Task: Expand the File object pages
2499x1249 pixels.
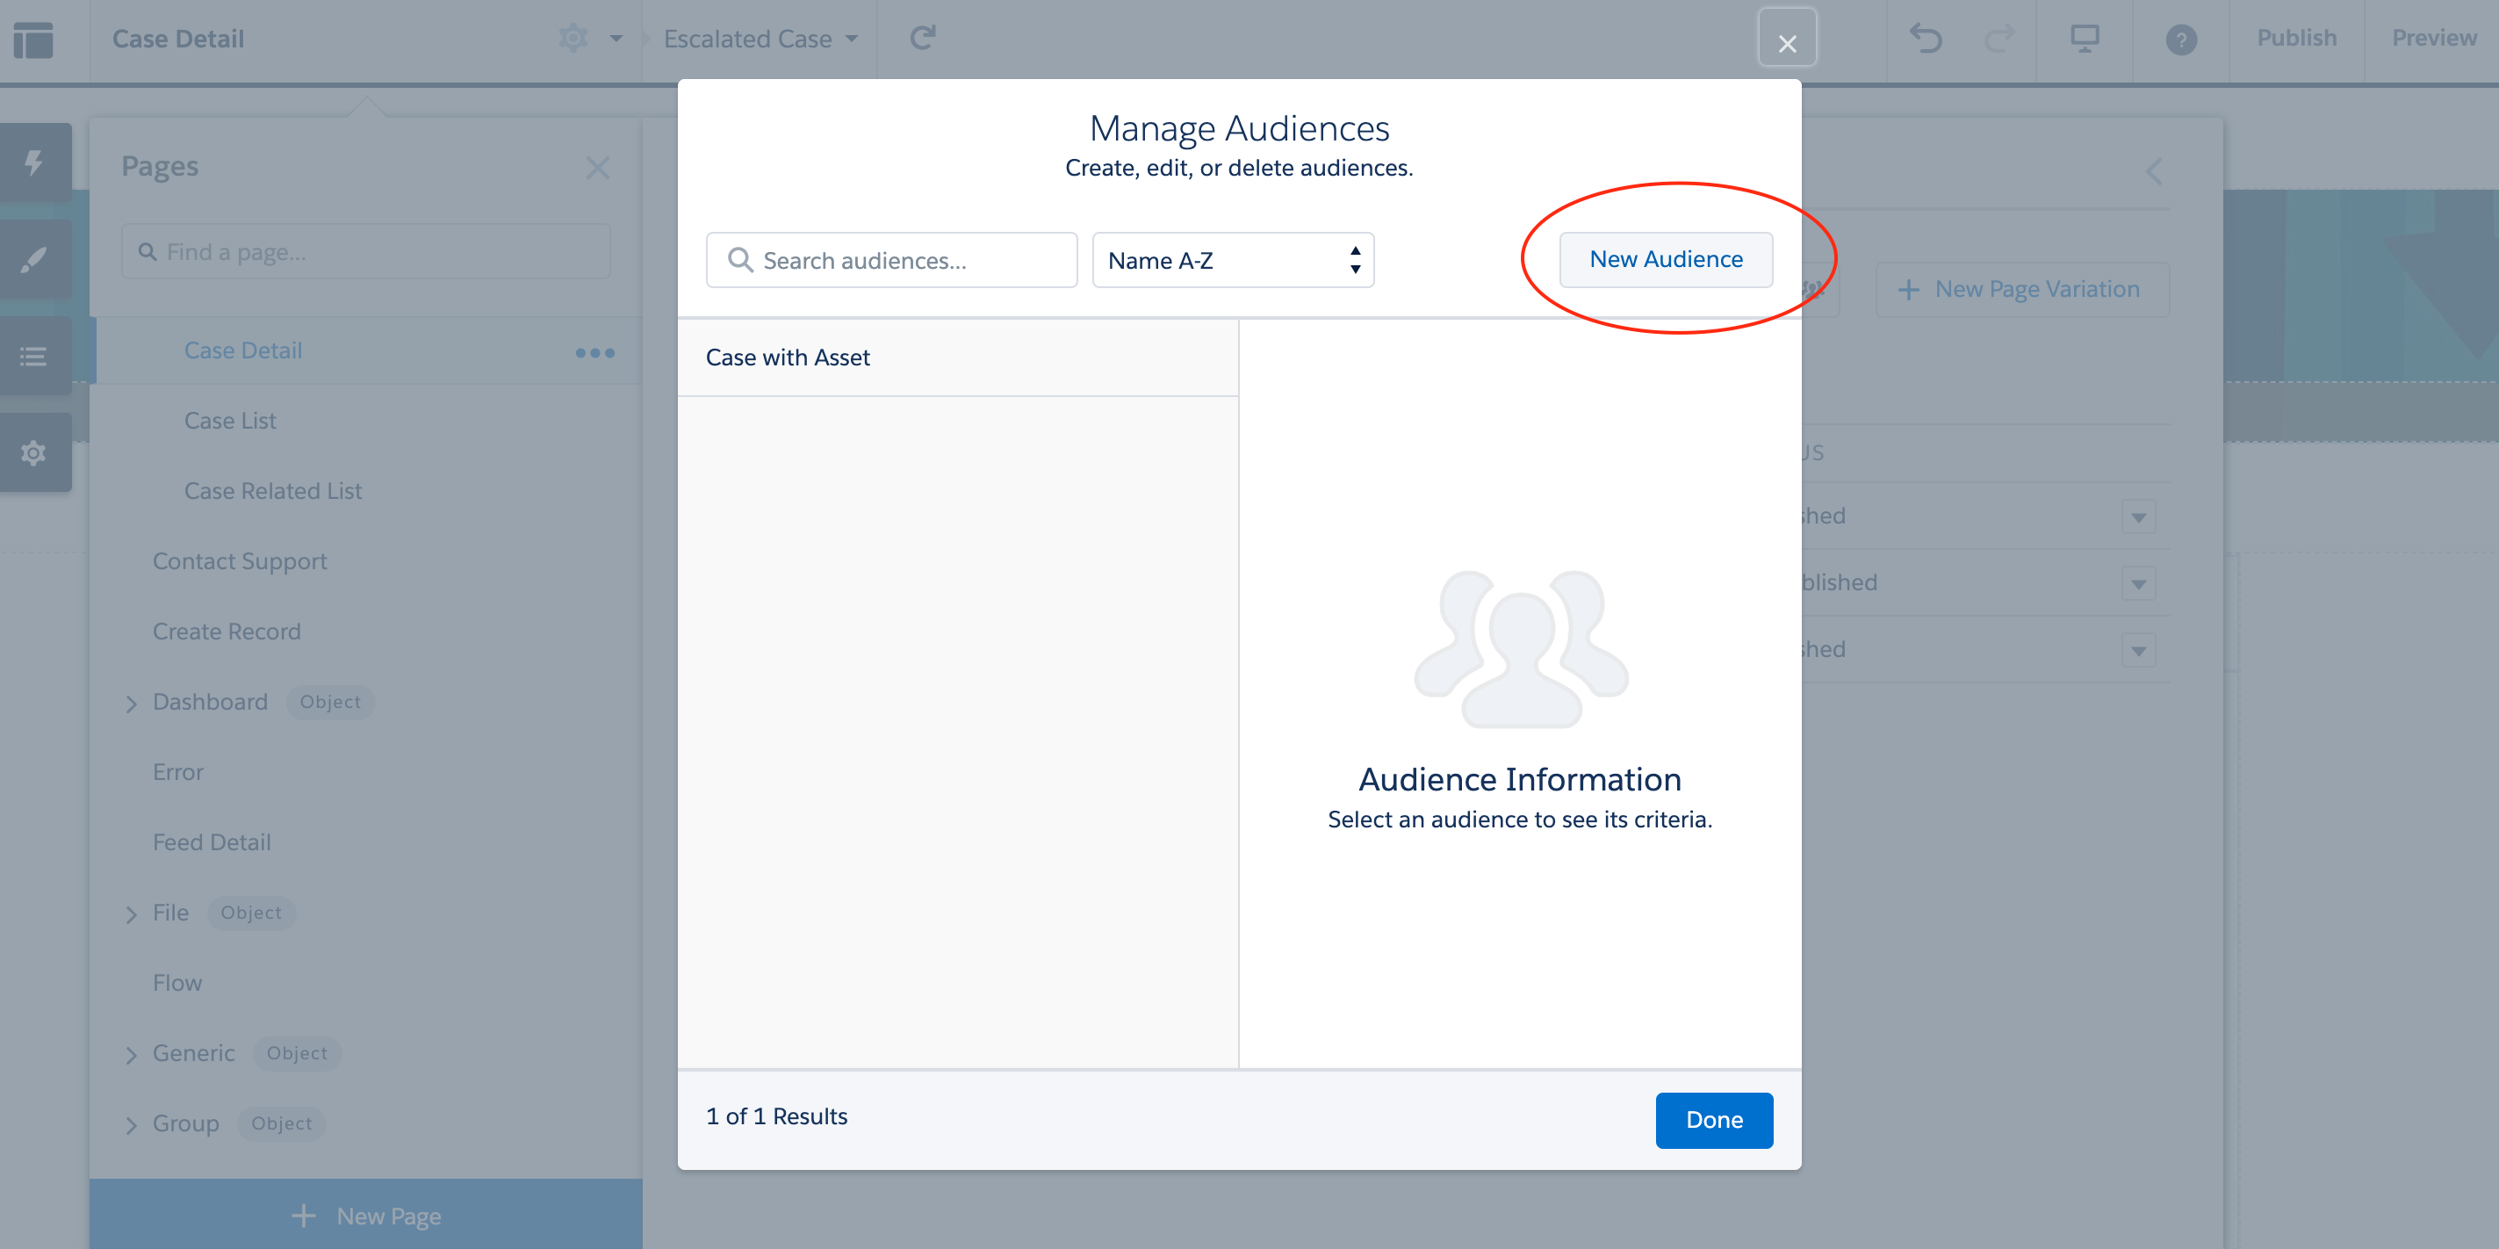Action: pos(131,913)
